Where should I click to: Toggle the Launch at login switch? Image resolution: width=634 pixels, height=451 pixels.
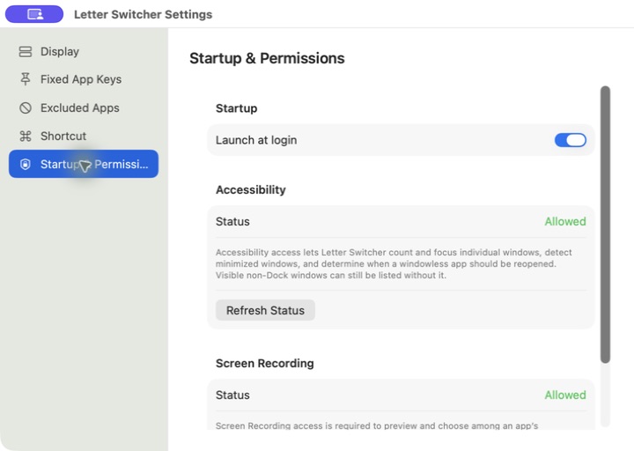click(570, 140)
